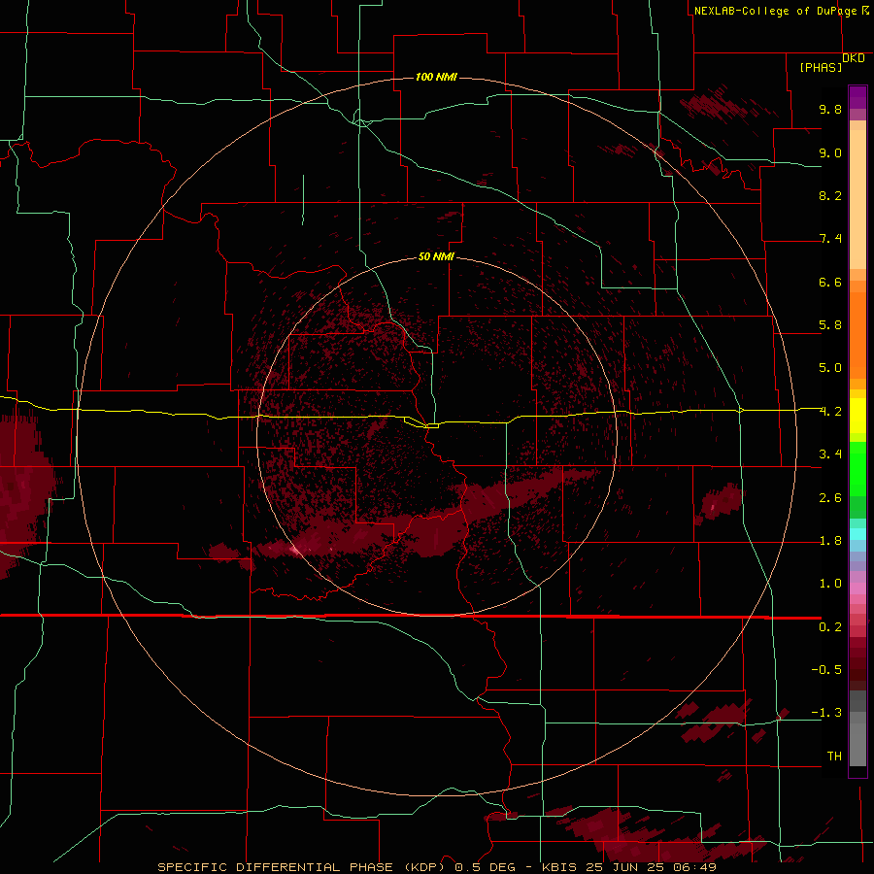Click the 9.0 value on the color scale

pos(830,152)
